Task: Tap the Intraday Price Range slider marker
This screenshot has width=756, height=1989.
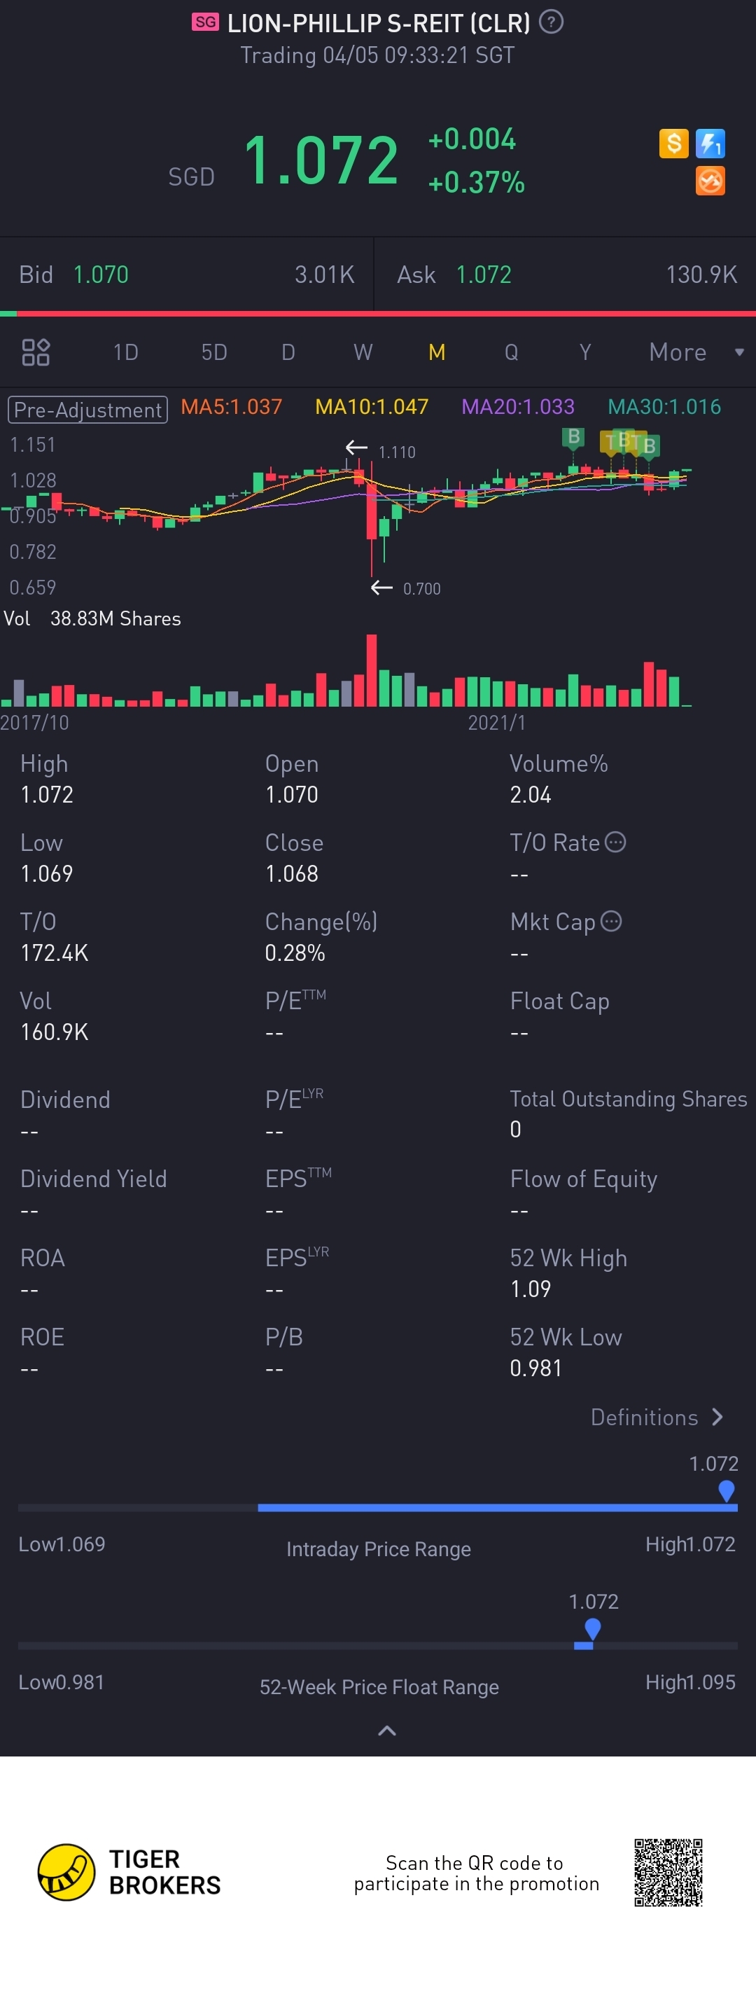Action: pos(726,1490)
